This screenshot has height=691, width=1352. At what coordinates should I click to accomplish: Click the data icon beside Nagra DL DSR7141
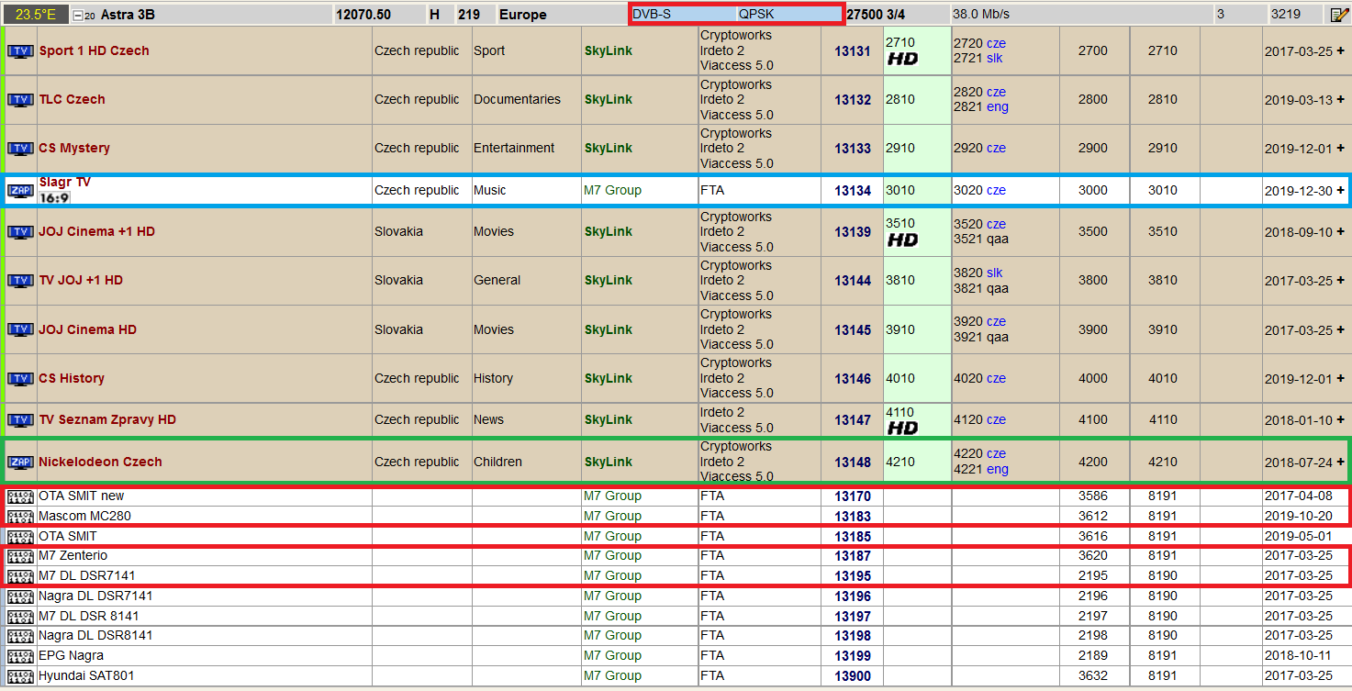[20, 596]
